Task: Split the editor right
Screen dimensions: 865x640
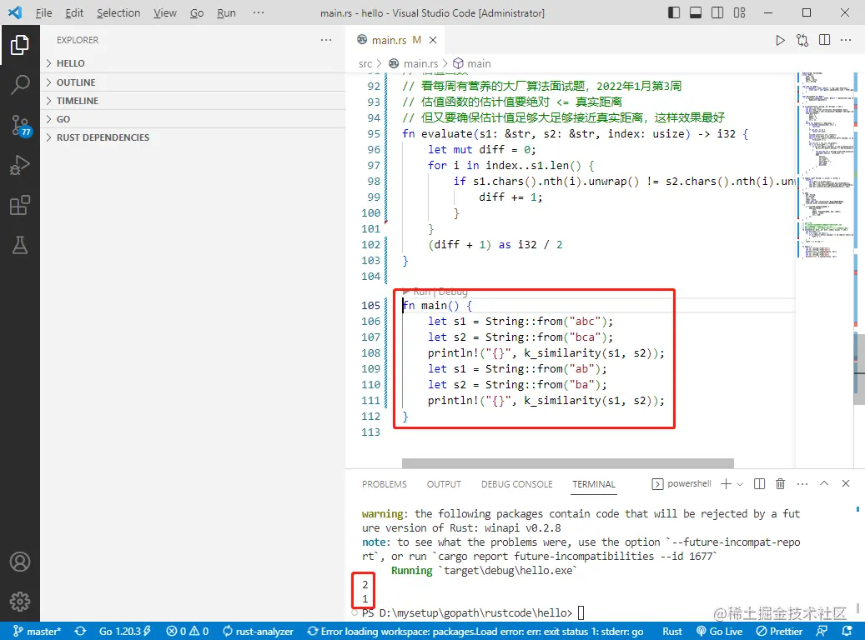Action: 824,40
